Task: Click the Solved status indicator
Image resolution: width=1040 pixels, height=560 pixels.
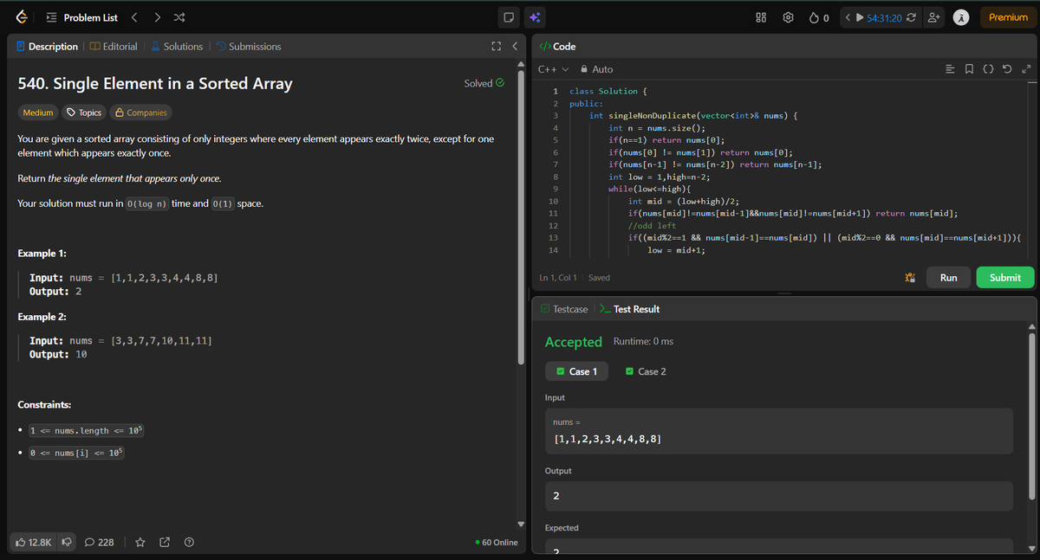Action: [484, 83]
